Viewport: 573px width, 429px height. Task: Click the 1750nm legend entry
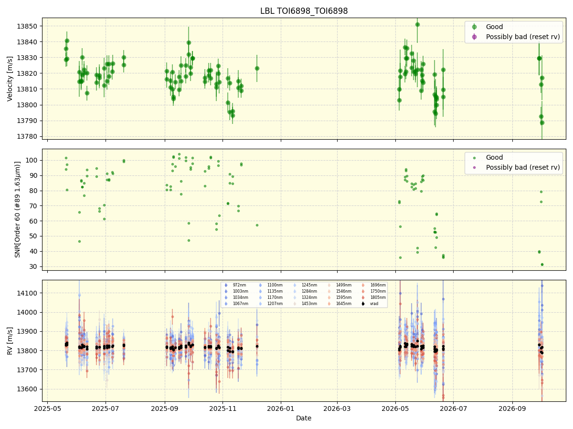coord(378,291)
